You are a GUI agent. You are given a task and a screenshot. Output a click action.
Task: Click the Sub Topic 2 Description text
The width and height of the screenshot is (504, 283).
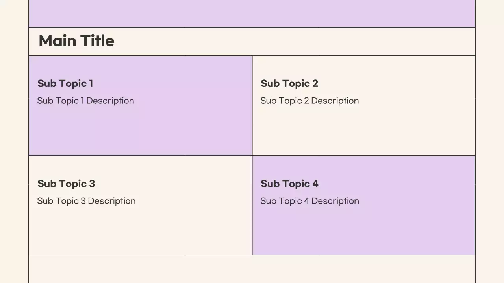point(309,101)
